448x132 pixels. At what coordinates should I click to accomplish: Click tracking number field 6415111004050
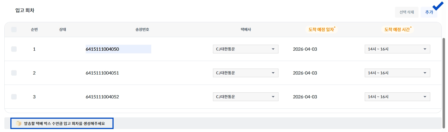118,49
